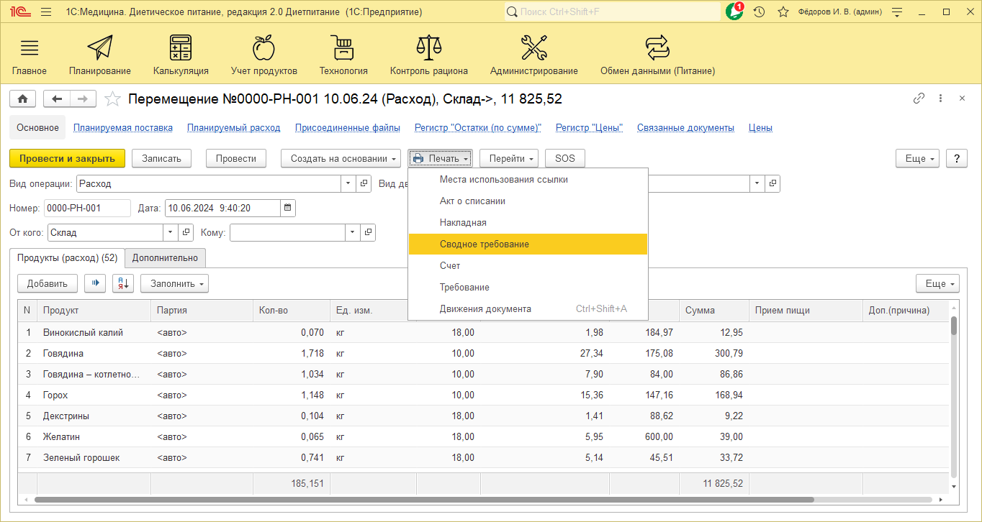Screen dimensions: 982x522
Task: Sort the products list alphabetically icon
Action: [x=123, y=284]
